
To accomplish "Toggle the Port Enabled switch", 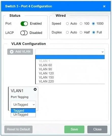I will (24, 24).
